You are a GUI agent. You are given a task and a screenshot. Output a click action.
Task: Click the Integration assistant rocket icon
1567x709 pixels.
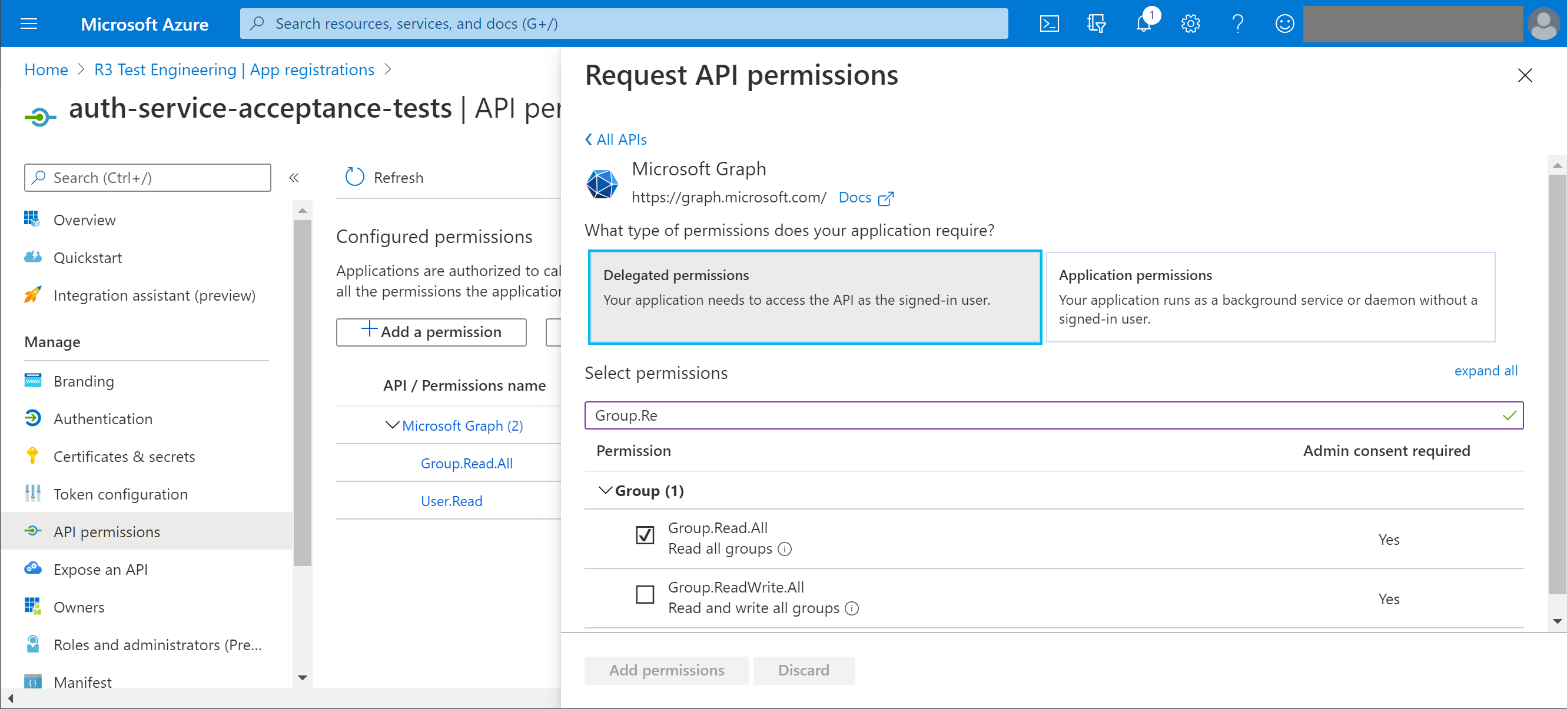point(32,295)
